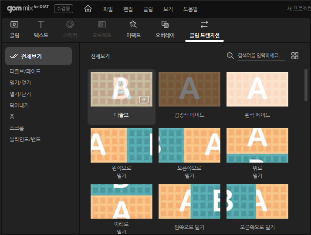Open the 이펙트 effects star icon
Viewport: 311px width, 235px height.
[x=133, y=25]
